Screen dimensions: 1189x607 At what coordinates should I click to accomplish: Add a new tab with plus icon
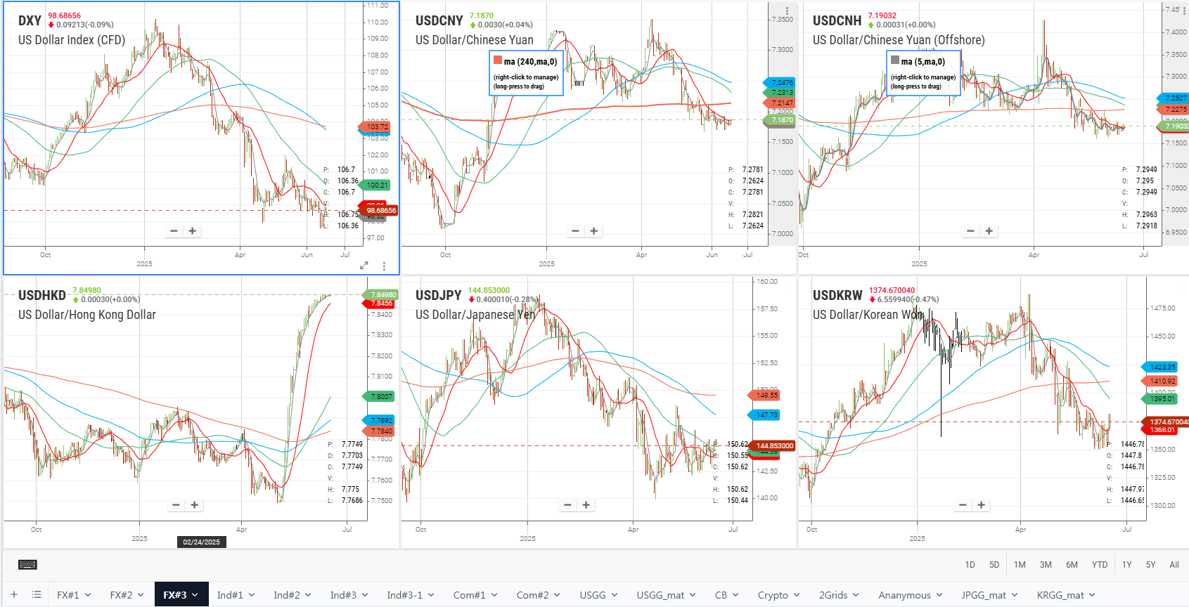coord(14,594)
